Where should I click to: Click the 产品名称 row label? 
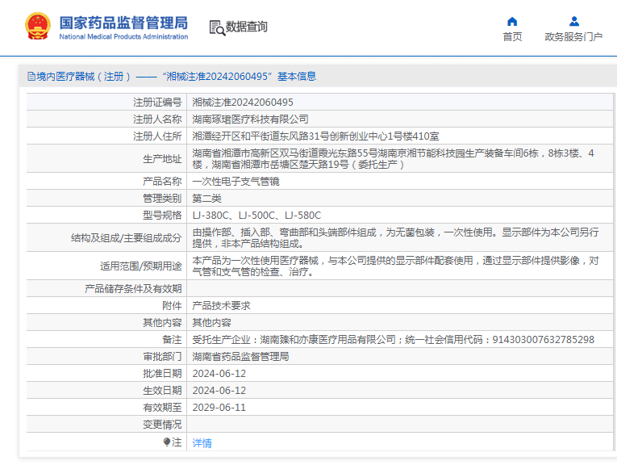pyautogui.click(x=162, y=182)
